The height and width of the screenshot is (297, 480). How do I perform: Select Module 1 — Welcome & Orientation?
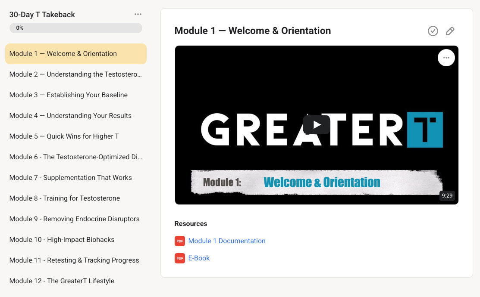[63, 54]
